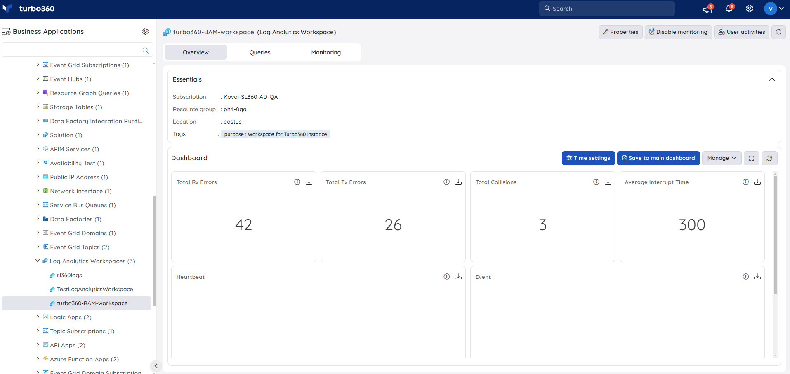Click Save to main dashboard

pyautogui.click(x=658, y=158)
